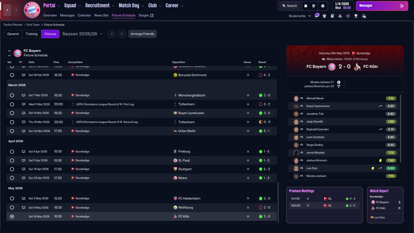The height and width of the screenshot is (233, 414).
Task: Click the TV icon for Borussia Dortmund fixture
Action: point(23,75)
